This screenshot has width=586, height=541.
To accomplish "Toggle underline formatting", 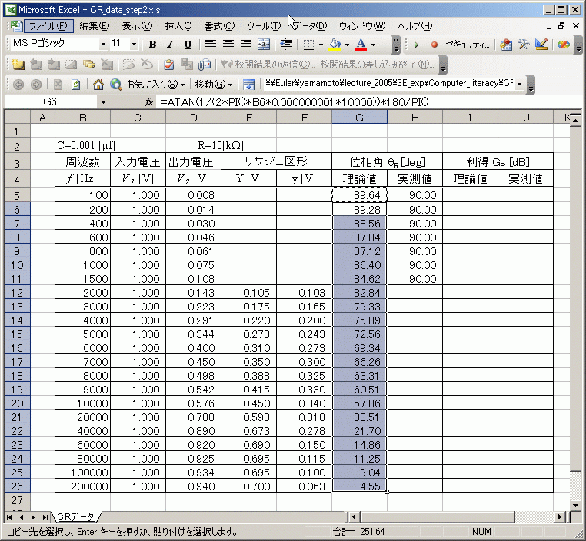I will (x=187, y=45).
